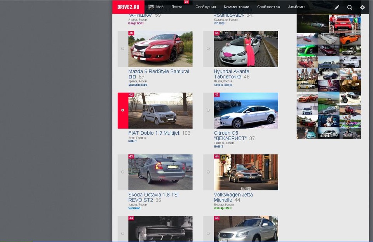Image resolution: width=373 pixels, height=242 pixels.
Task: Open the user avatar next to Моё
Action: click(x=151, y=7)
